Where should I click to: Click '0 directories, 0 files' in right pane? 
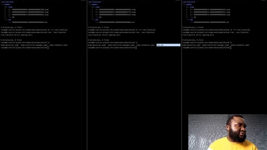coord(193,40)
